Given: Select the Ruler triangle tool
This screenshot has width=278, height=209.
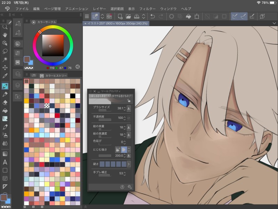Looking at the screenshot, I should (5, 186).
